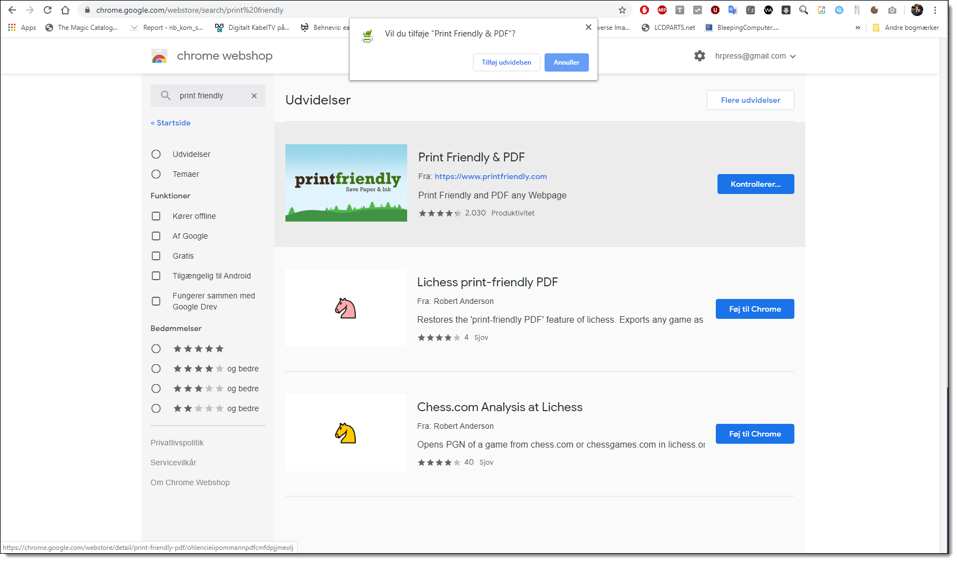This screenshot has height=562, width=957.
Task: Click the magnifier search extension icon
Action: [x=804, y=10]
